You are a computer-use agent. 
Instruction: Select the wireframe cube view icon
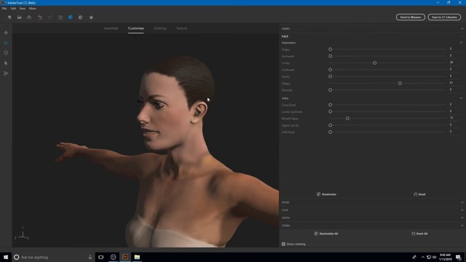click(60, 17)
